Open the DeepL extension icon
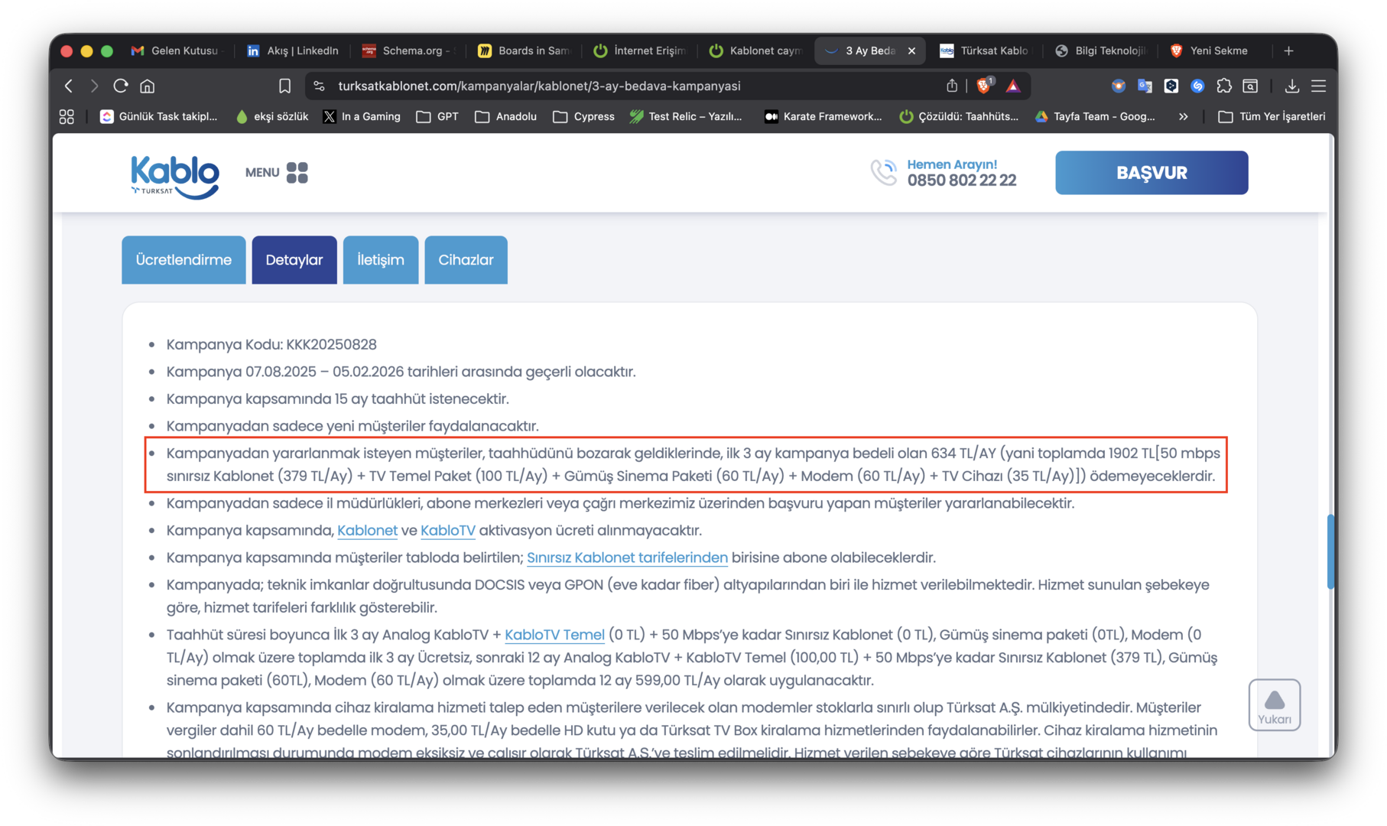 pyautogui.click(x=1171, y=86)
